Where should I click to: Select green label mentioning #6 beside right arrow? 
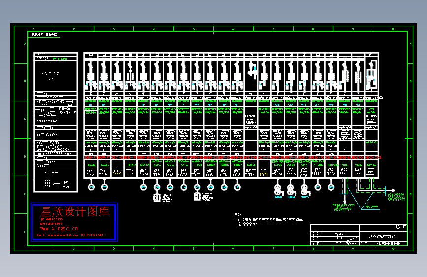396,197
